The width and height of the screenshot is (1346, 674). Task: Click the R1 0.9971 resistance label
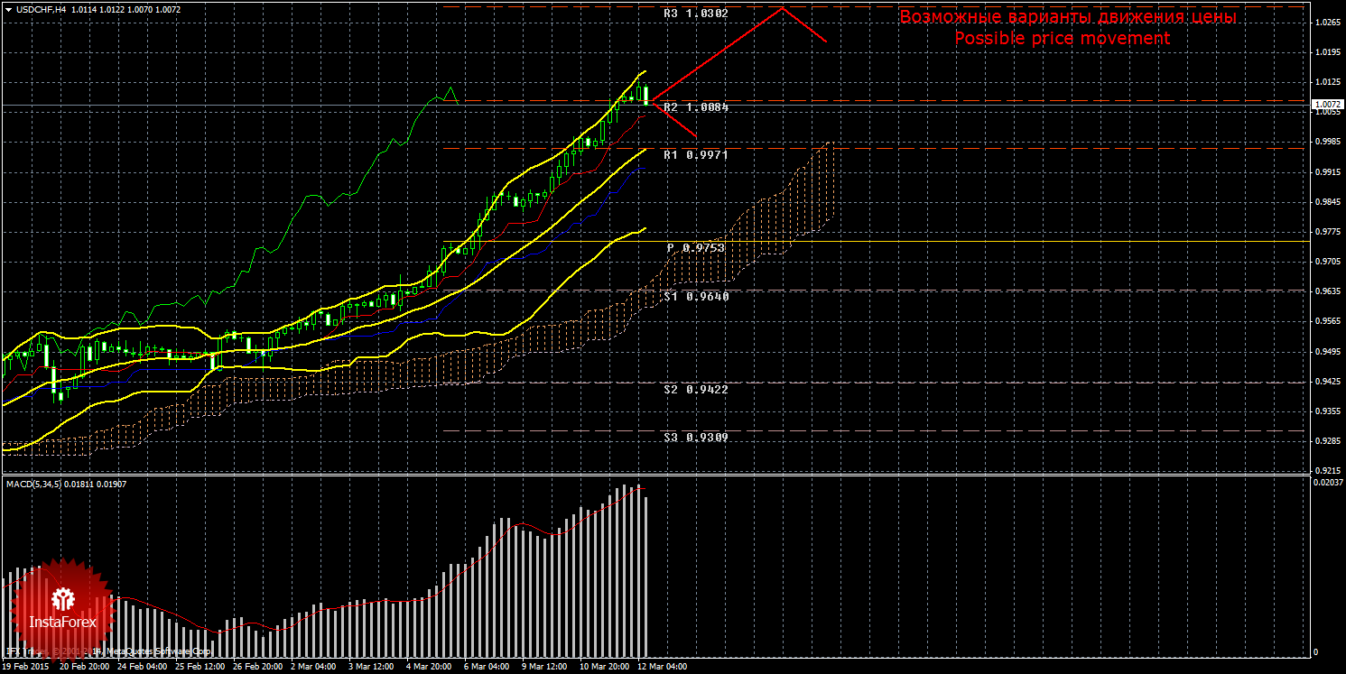(x=695, y=155)
